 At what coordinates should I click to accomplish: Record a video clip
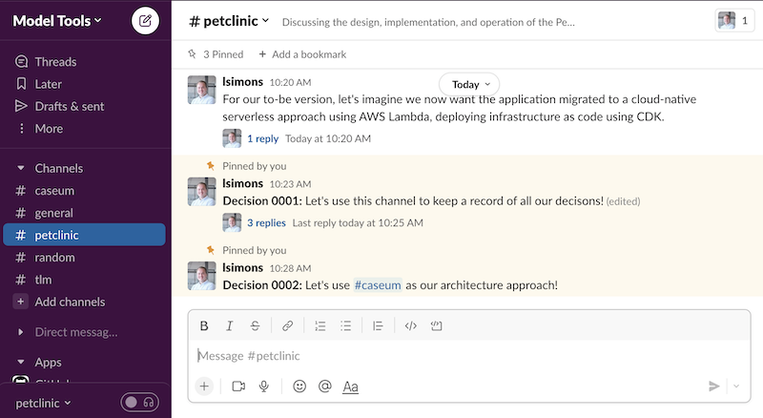[238, 387]
